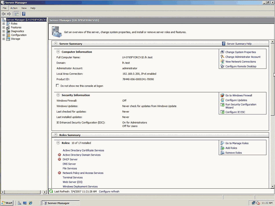Open the View menu

(x=24, y=8)
